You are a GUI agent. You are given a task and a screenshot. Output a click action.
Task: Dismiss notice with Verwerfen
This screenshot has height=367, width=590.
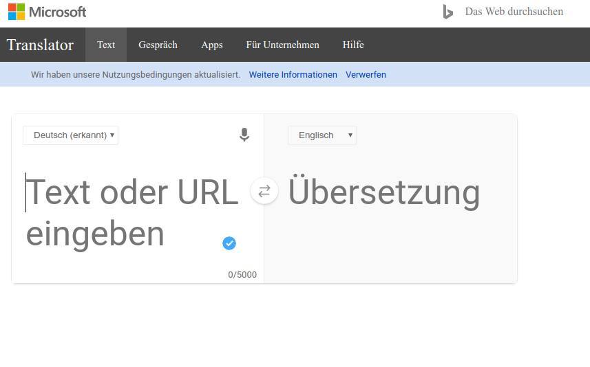tap(366, 75)
